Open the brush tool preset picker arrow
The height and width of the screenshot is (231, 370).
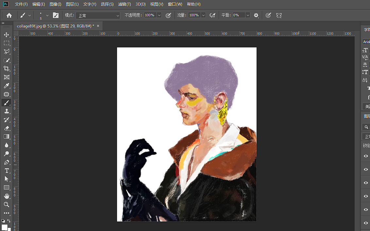point(29,16)
